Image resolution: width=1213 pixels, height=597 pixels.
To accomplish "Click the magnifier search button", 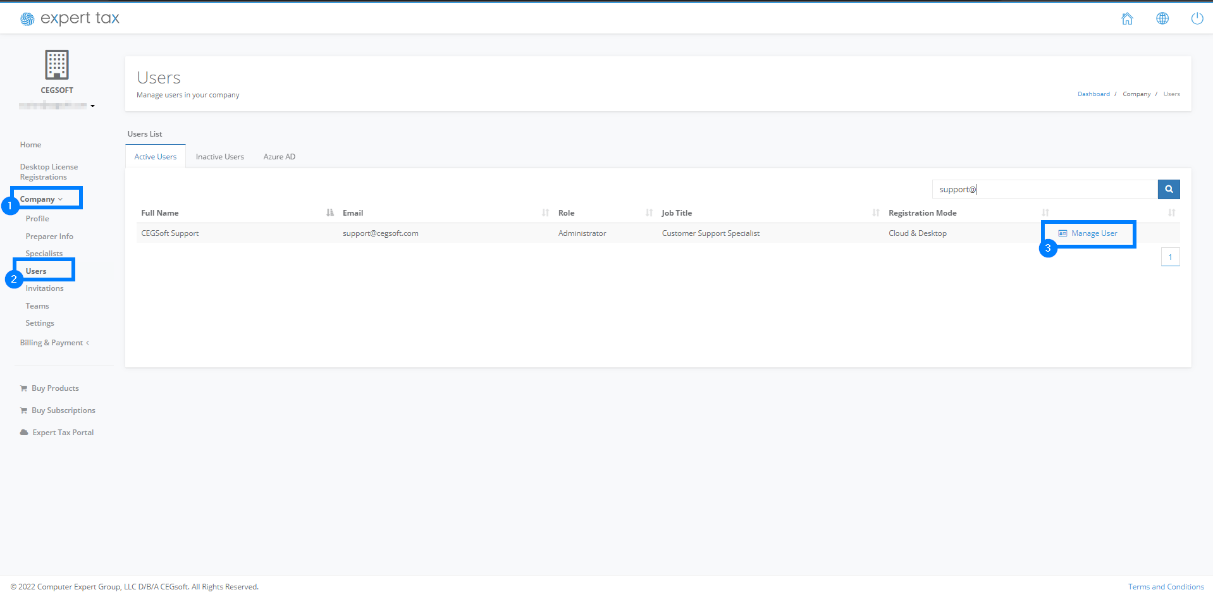I will point(1169,189).
